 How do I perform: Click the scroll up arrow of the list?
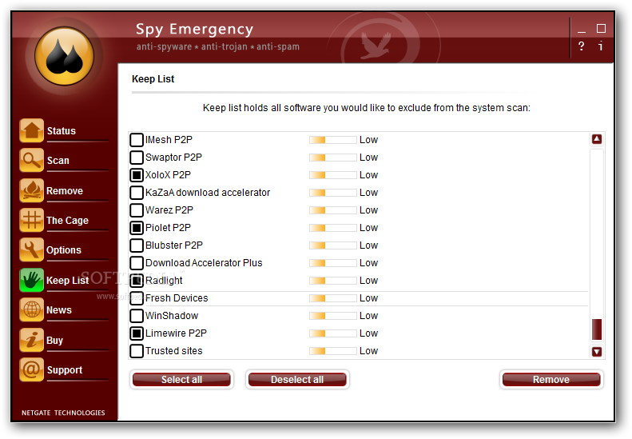597,139
